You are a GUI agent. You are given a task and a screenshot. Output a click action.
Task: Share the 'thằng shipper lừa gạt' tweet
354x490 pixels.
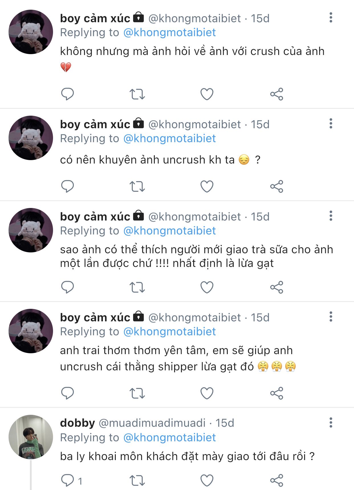[x=276, y=393]
